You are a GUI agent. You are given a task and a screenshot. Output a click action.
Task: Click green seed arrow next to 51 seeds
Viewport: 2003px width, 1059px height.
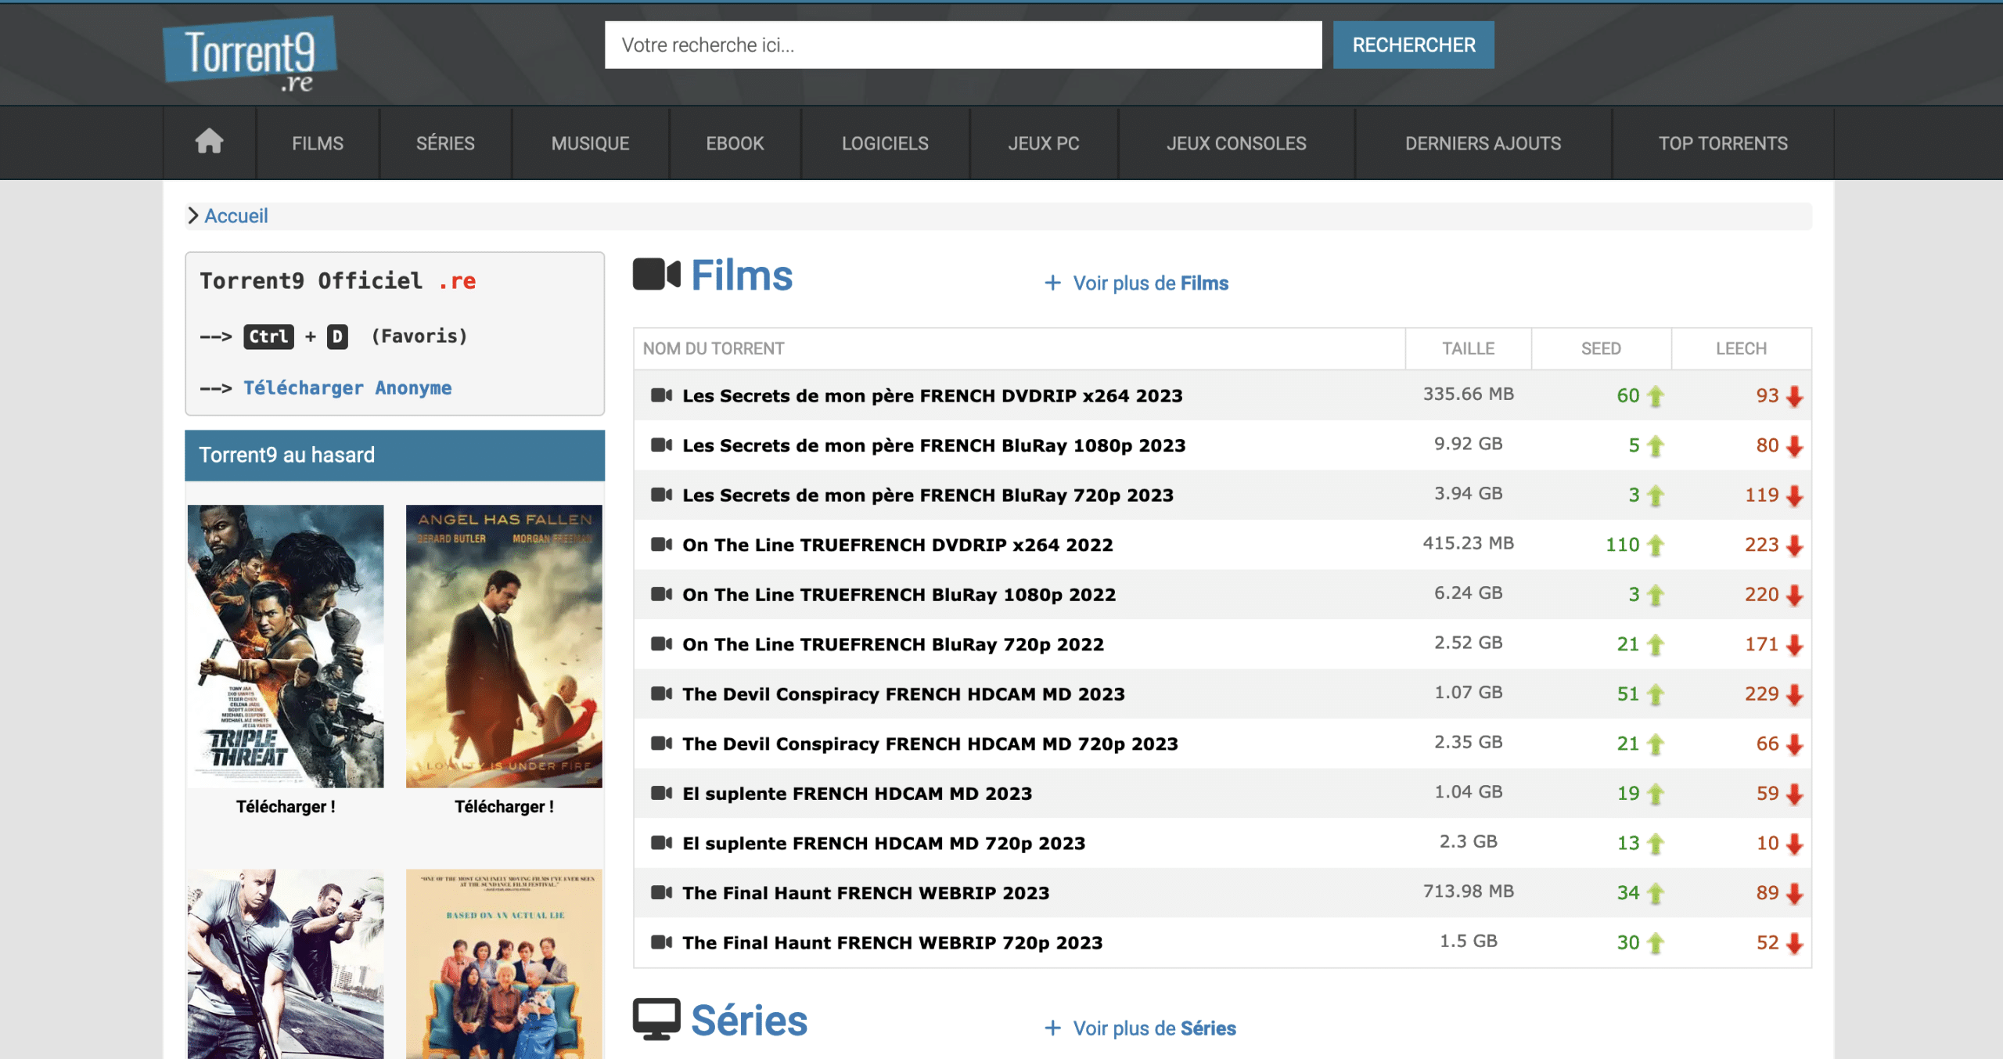coord(1655,694)
